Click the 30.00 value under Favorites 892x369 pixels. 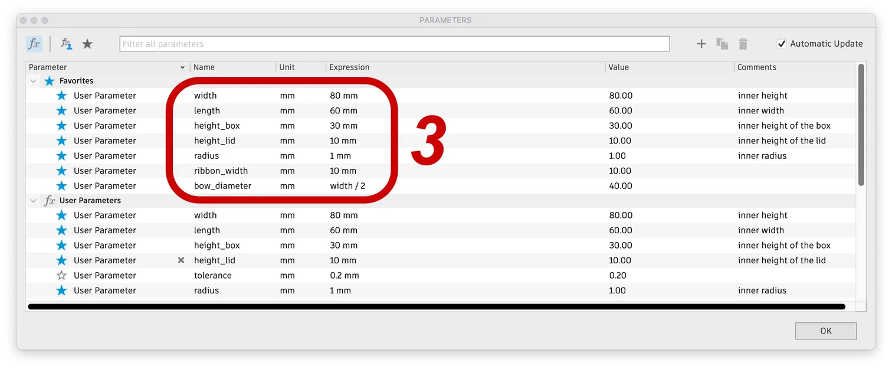coord(621,126)
